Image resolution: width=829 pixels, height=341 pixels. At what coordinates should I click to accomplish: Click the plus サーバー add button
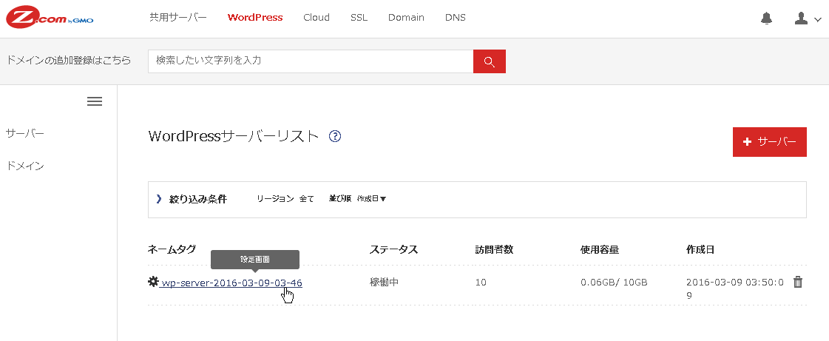tap(769, 142)
